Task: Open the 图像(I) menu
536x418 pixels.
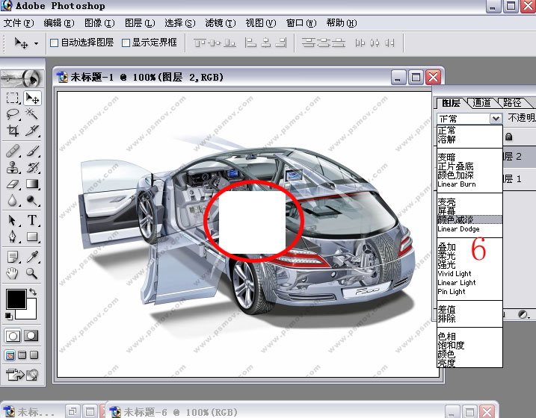Action: (99, 23)
